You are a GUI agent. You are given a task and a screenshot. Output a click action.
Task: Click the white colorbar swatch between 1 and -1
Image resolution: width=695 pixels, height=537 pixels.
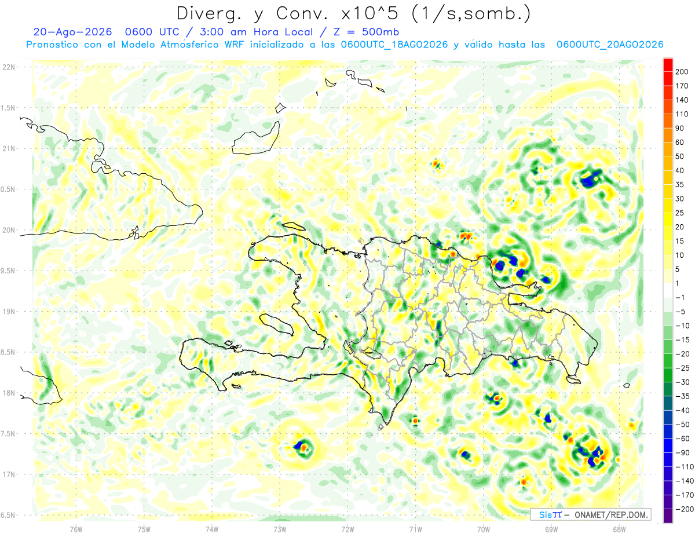(x=668, y=290)
